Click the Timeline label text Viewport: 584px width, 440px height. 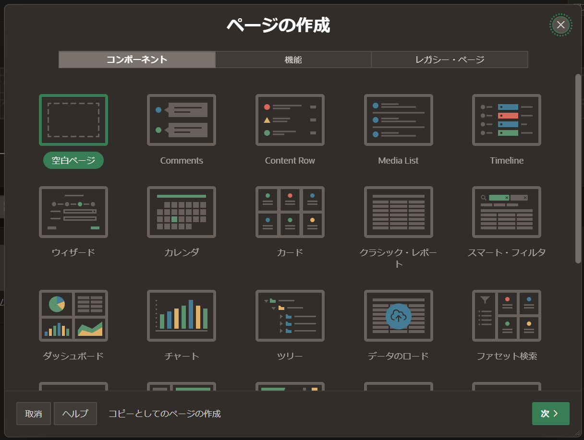click(507, 160)
